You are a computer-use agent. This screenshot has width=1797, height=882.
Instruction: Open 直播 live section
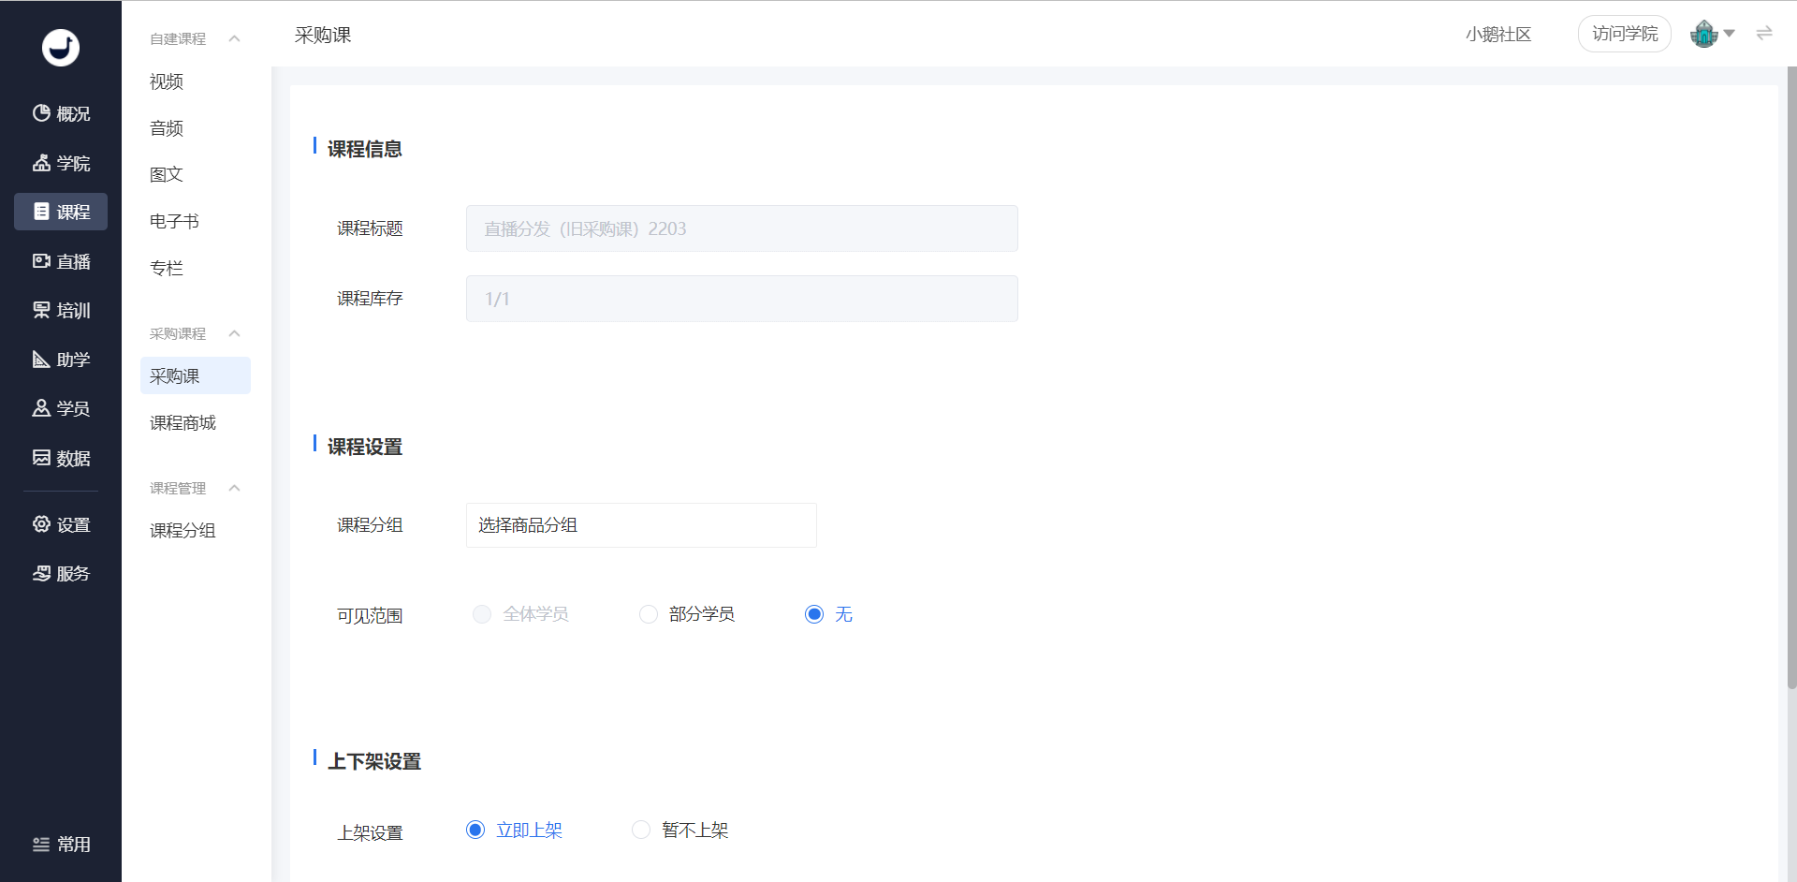61,261
